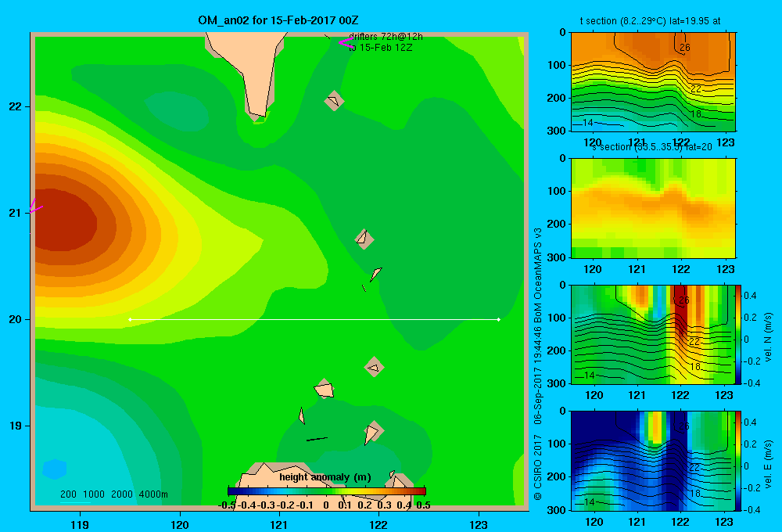Click the 'drifters 72h@12h' label

386,37
